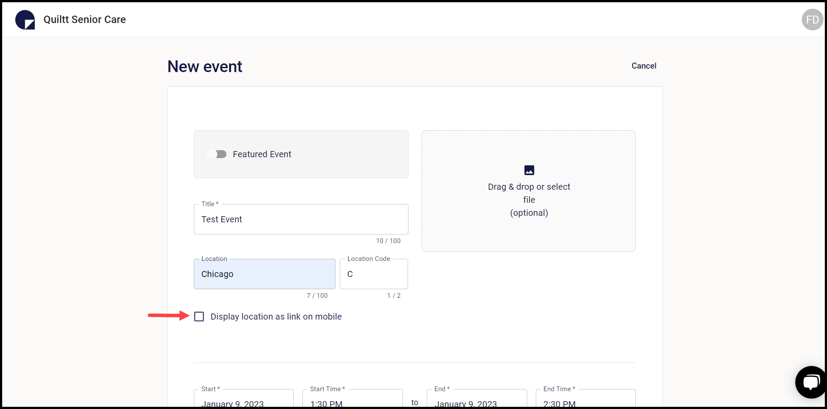Enable the Featured Event toggle

click(217, 154)
